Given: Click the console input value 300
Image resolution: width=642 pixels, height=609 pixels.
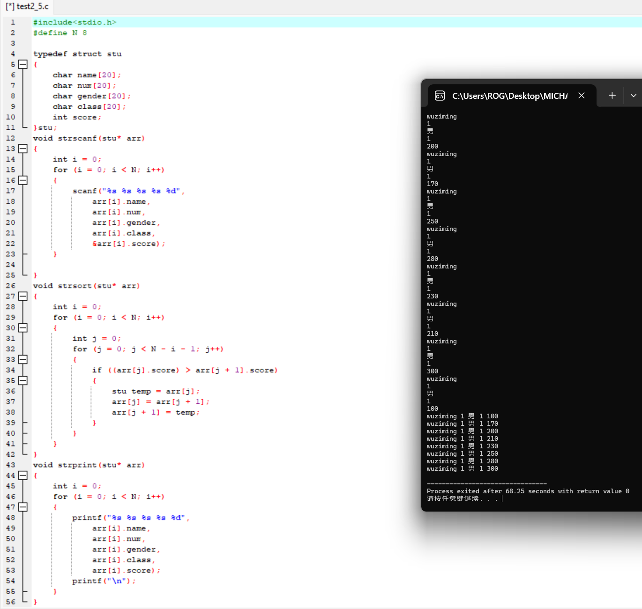Looking at the screenshot, I should click(433, 371).
